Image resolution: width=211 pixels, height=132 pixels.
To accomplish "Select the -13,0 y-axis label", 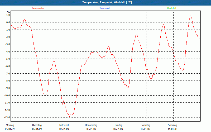I will click(7, 117).
